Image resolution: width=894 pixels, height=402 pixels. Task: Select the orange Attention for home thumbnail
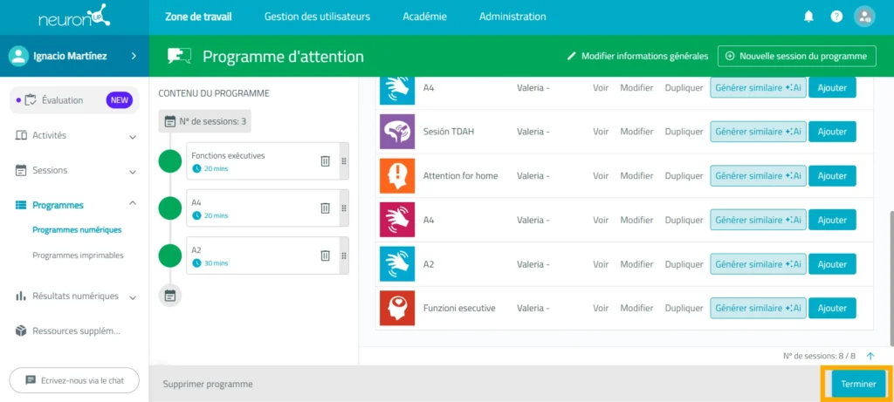[397, 176]
